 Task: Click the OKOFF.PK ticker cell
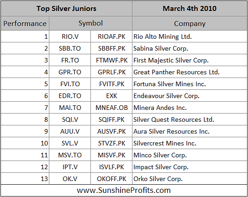click(111, 179)
